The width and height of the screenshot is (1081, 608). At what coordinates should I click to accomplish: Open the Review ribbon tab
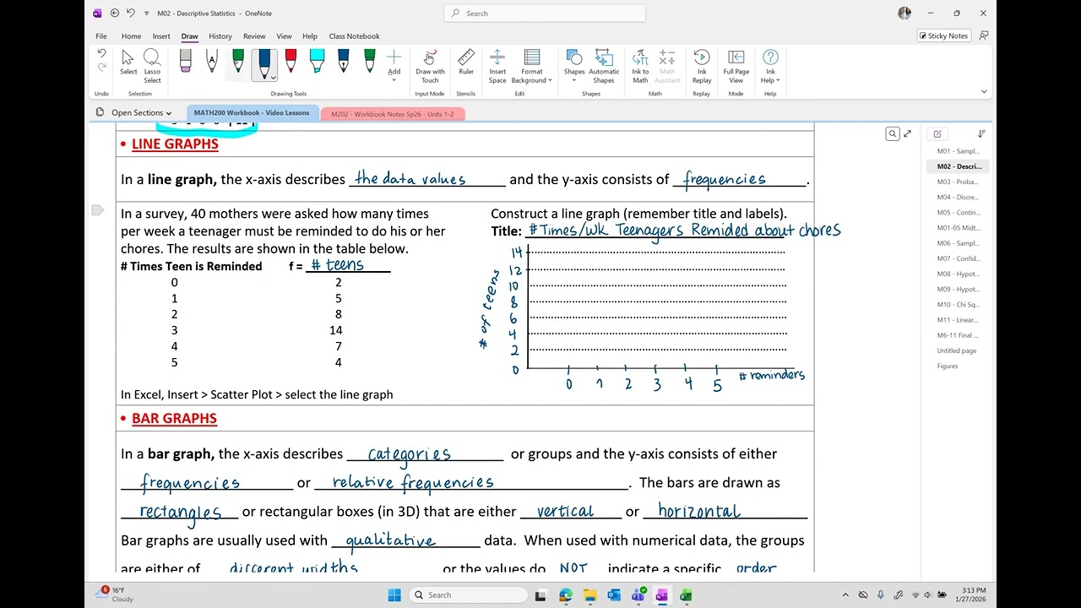coord(254,36)
